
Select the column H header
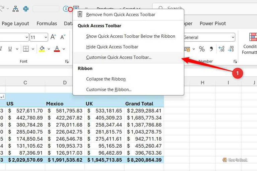click(202, 82)
